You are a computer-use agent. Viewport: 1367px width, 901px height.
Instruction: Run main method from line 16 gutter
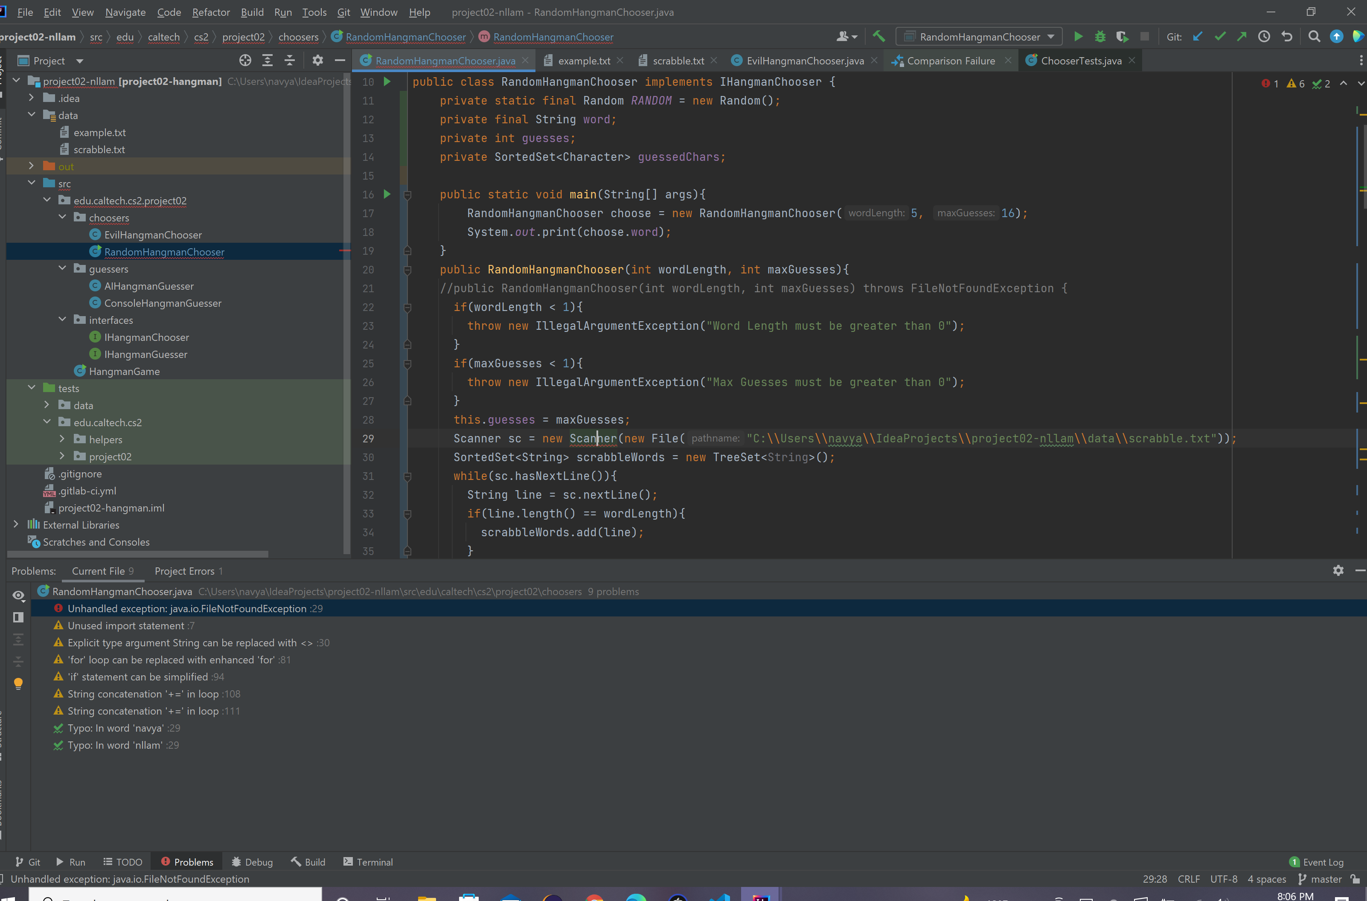[x=387, y=194]
